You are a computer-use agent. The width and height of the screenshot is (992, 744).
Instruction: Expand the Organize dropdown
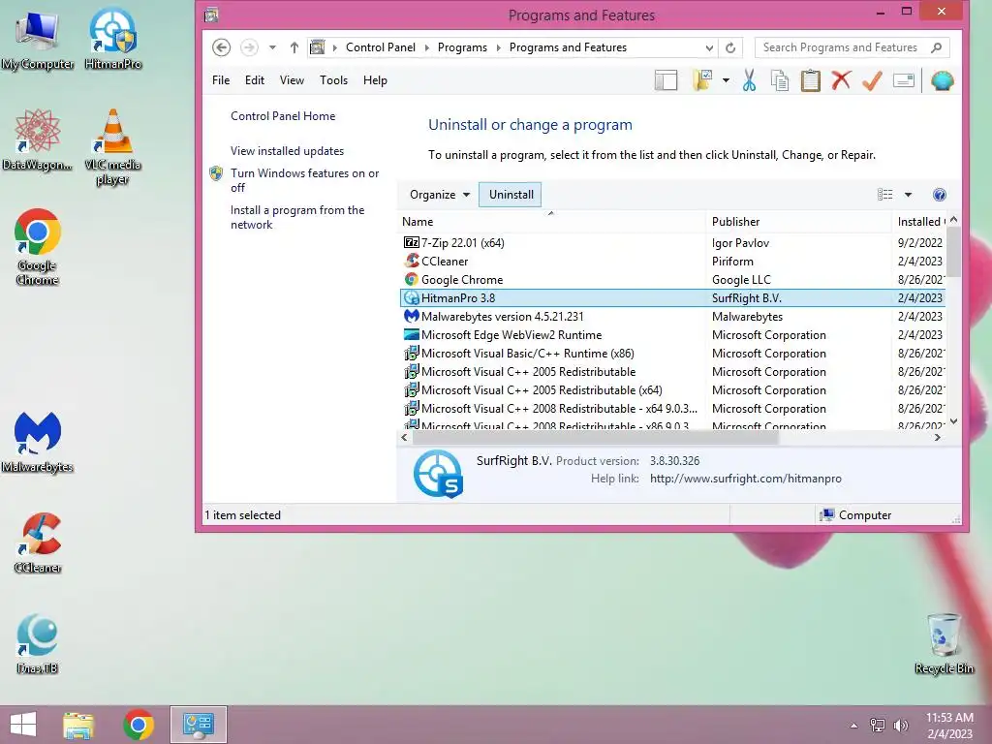tap(440, 195)
